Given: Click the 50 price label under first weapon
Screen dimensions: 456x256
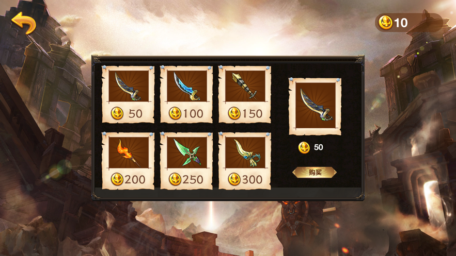Looking at the screenshot, I should tap(135, 114).
